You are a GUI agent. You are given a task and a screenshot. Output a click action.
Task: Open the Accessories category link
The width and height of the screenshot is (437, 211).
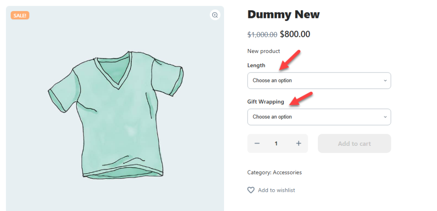(287, 173)
